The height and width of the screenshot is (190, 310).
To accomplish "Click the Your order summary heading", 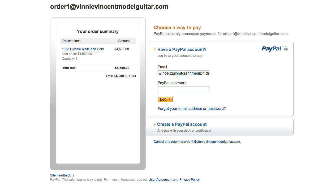I will point(98,31).
